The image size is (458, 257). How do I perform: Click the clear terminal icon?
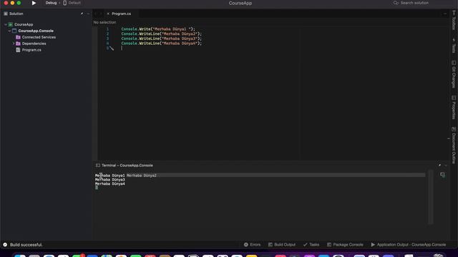(x=442, y=175)
